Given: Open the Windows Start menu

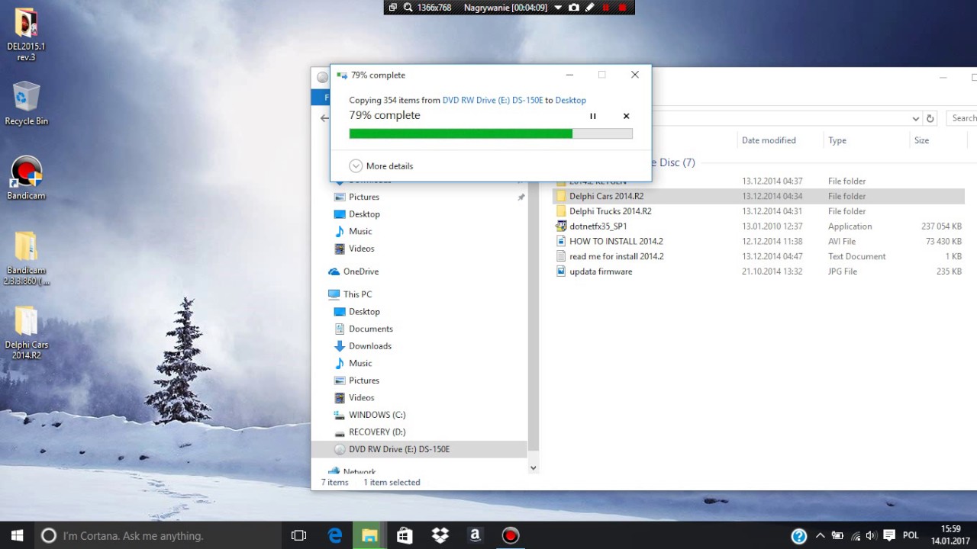Looking at the screenshot, I should 17,536.
